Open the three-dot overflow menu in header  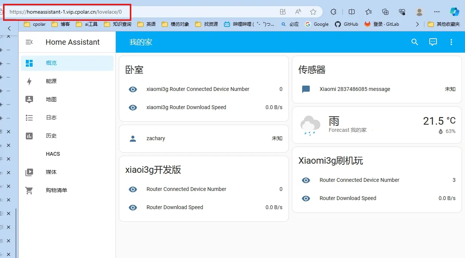(x=451, y=42)
